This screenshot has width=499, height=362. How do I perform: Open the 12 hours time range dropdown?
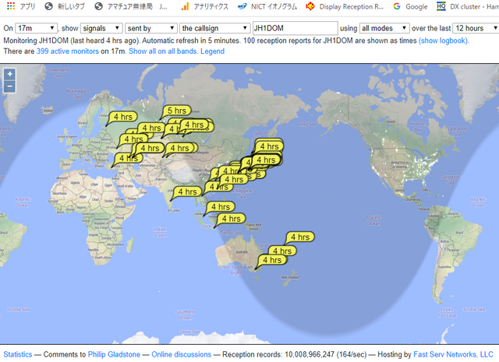(476, 28)
